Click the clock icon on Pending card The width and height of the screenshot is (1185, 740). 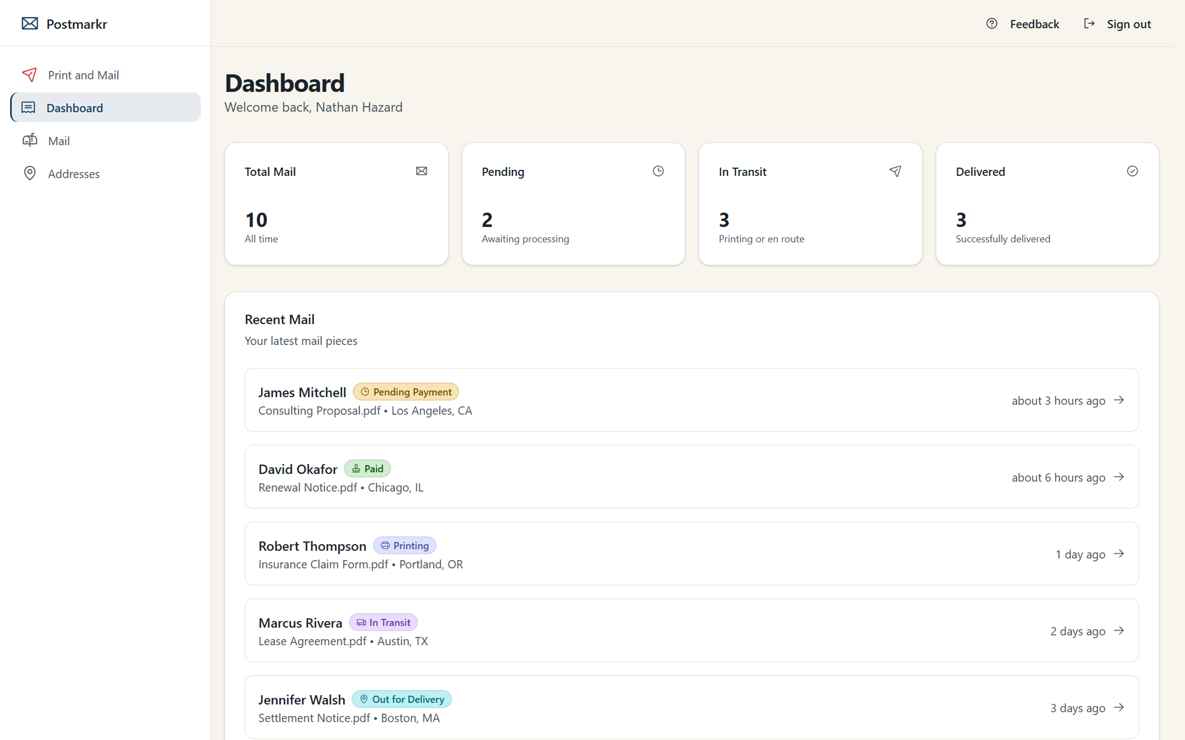coord(658,171)
